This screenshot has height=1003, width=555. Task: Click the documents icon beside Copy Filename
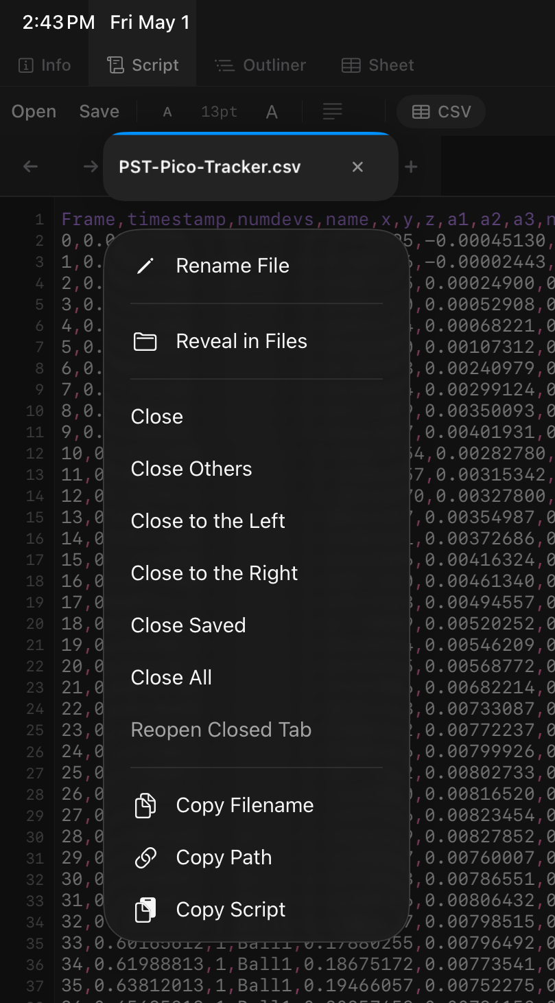(145, 805)
